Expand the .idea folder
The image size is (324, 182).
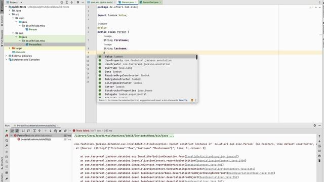(x=10, y=11)
